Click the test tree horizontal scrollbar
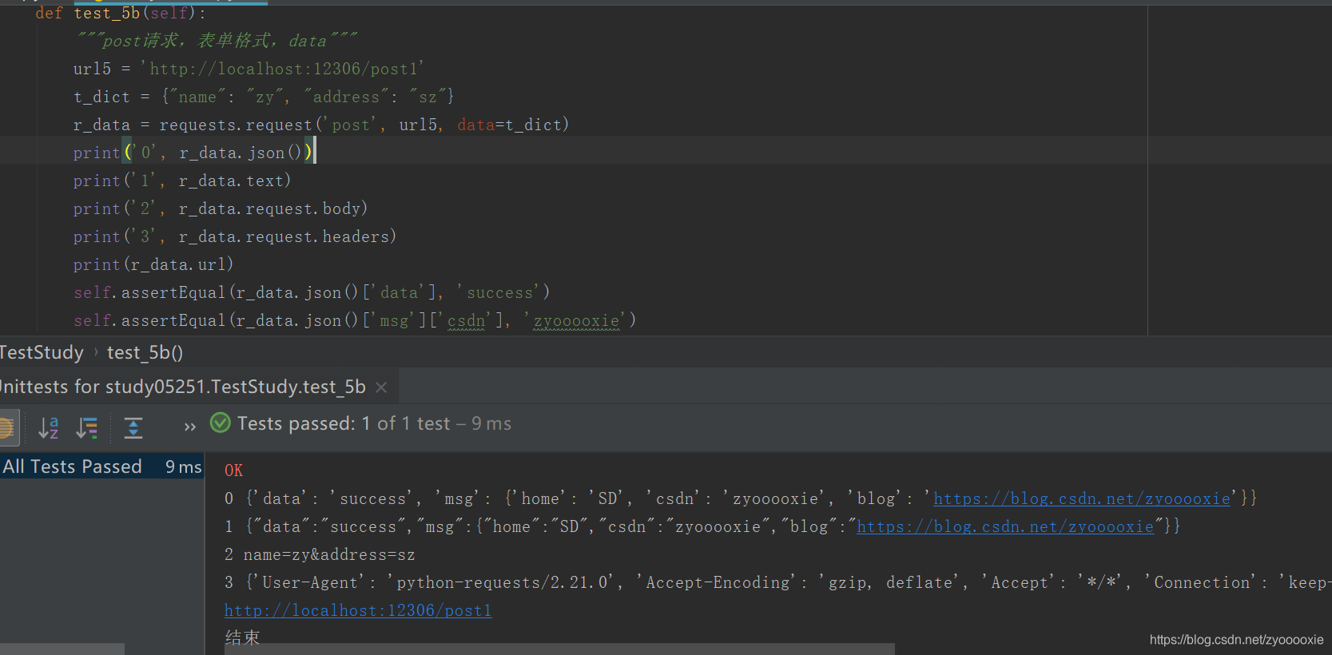Screen dimensions: 1332x655 pos(62,649)
